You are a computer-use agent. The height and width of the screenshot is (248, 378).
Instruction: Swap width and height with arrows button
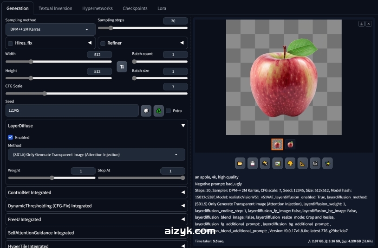coord(122,67)
